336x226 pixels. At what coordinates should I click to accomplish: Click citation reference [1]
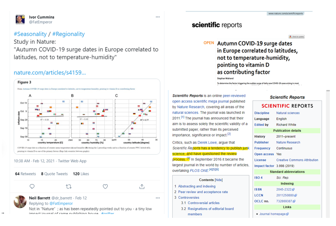pyautogui.click(x=182, y=117)
